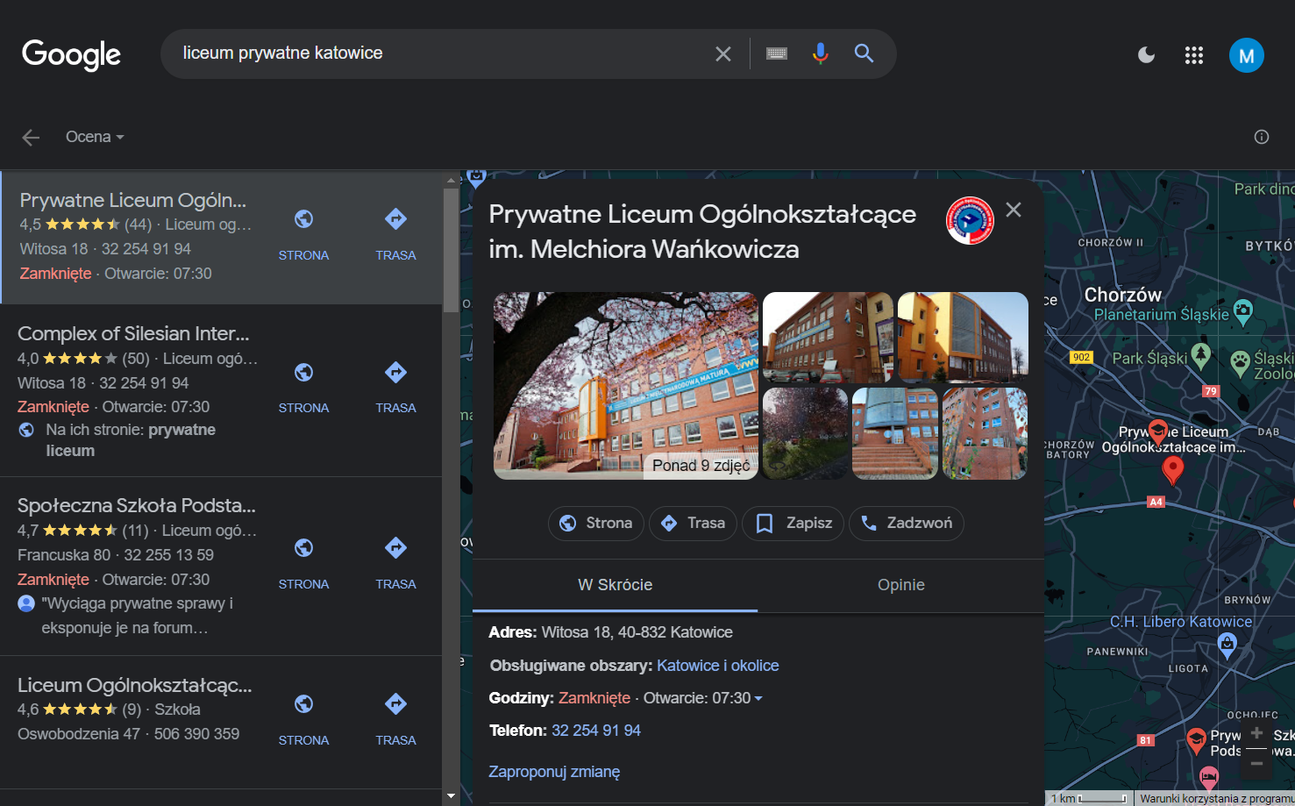Open the Google account avatar M
This screenshot has width=1295, height=806.
click(1246, 55)
